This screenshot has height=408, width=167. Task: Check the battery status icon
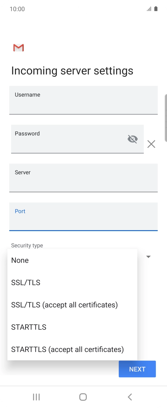(156, 9)
